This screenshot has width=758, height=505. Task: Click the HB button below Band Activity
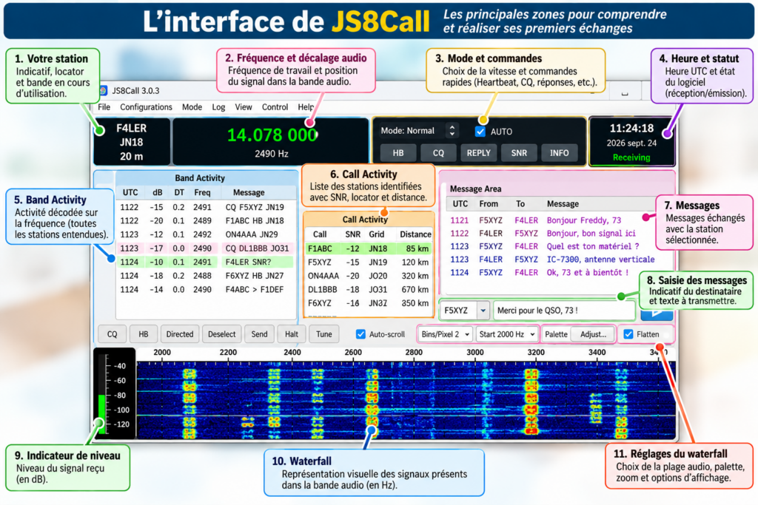tap(144, 334)
